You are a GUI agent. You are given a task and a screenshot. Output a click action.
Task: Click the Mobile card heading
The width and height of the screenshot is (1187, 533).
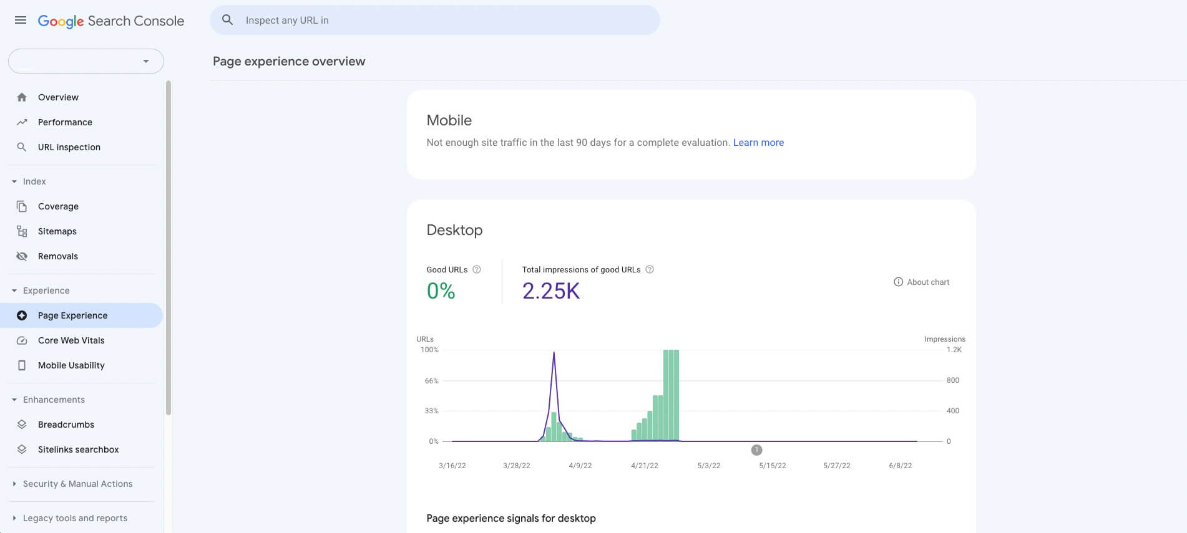point(449,120)
